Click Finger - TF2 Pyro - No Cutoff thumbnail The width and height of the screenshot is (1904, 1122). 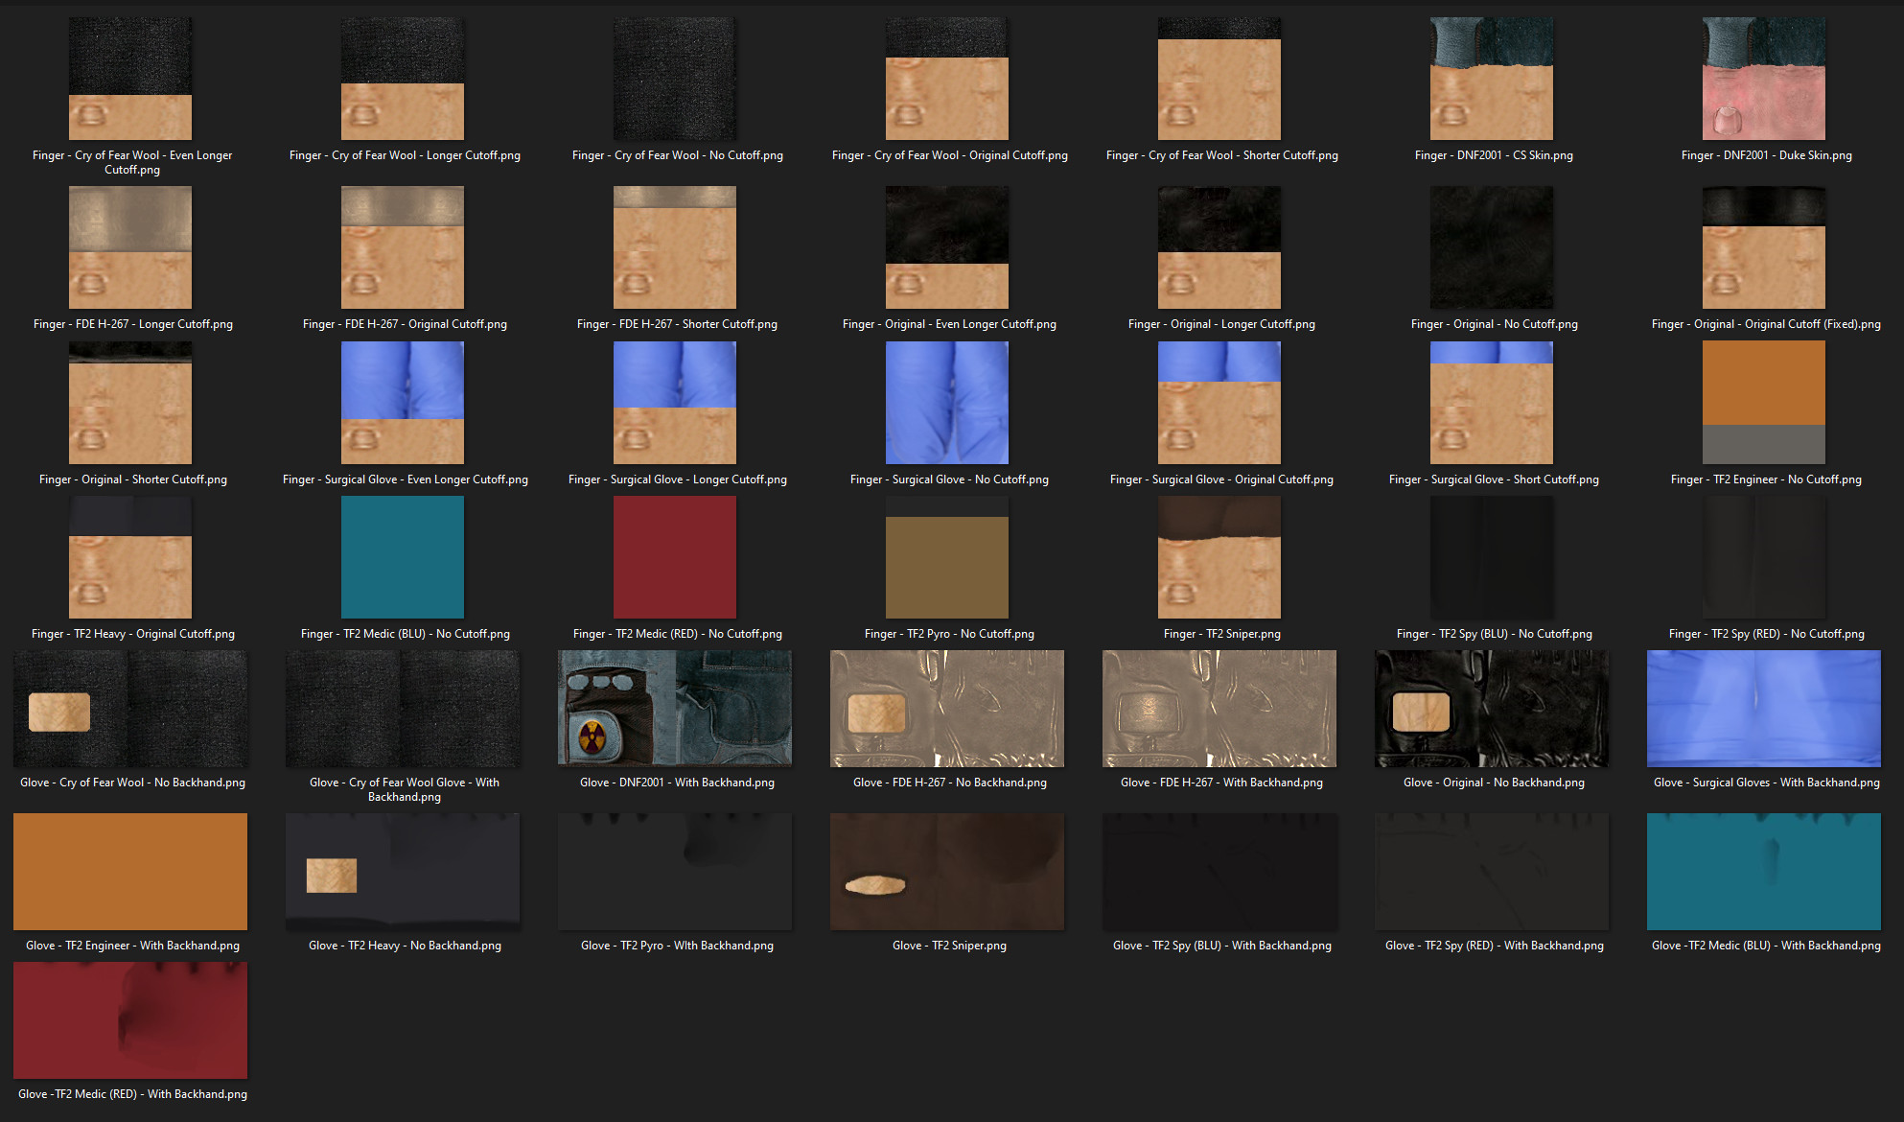[x=947, y=557]
